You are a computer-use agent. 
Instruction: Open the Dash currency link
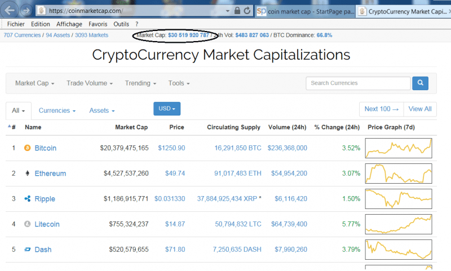click(x=43, y=250)
